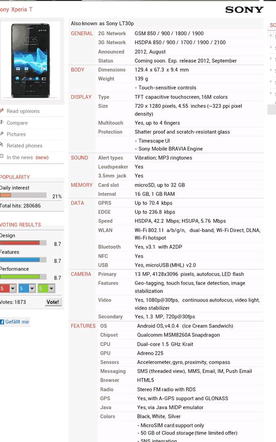Click the Read opinions icon

(x=2, y=111)
